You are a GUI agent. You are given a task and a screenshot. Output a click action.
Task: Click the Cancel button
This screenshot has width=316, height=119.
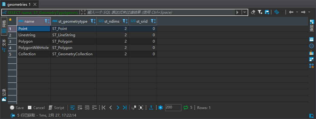(36, 108)
